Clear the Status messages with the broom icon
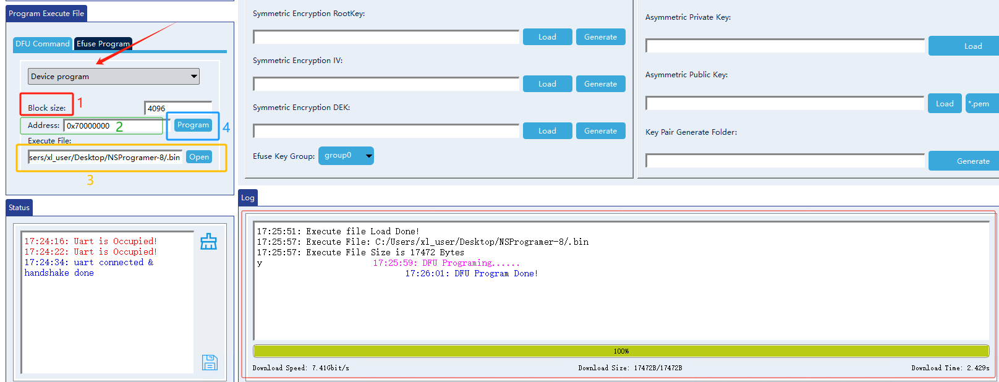This screenshot has width=999, height=382. pos(208,241)
